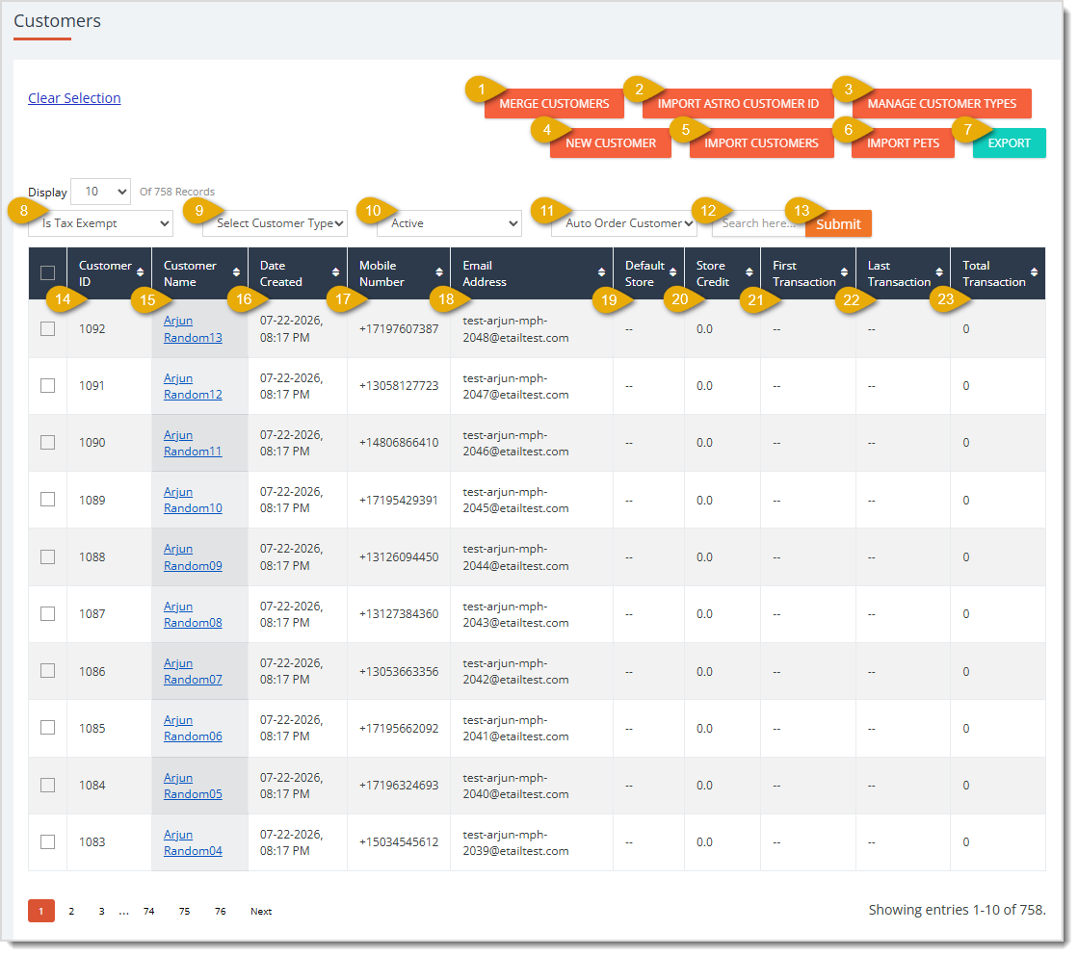Click Next page in pagination
The image size is (1078, 956).
(x=261, y=912)
